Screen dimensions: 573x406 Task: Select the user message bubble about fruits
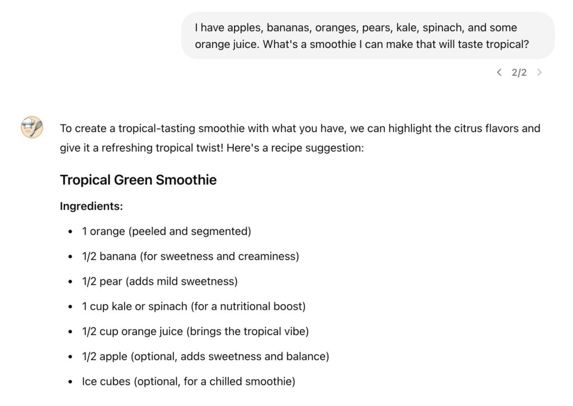[368, 36]
